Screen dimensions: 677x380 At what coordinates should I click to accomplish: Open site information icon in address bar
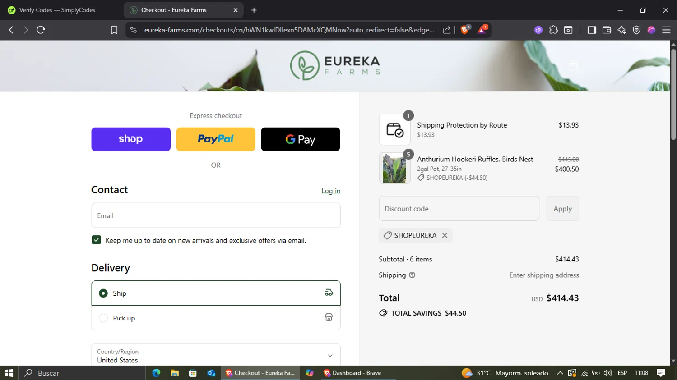[133, 30]
